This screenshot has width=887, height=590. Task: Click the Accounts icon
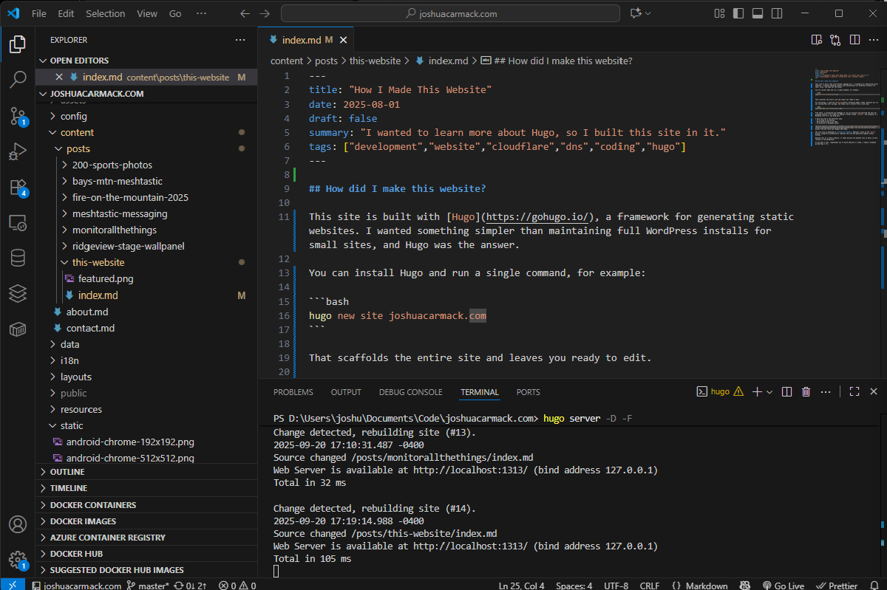[18, 524]
